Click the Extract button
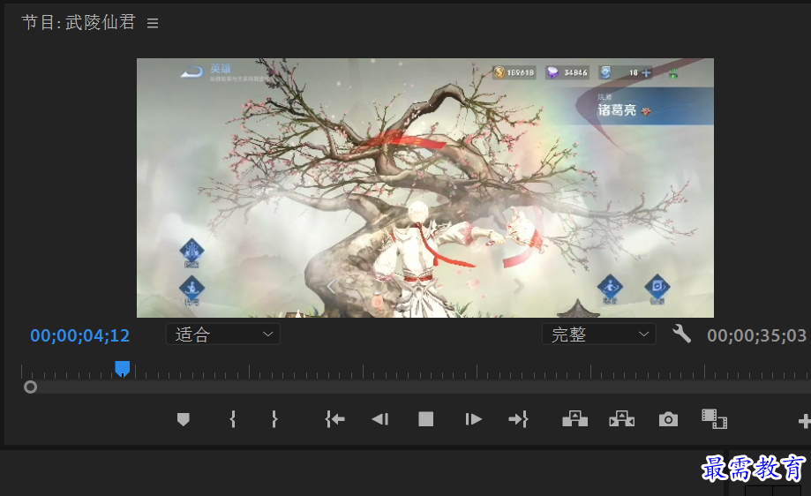811x496 pixels. pyautogui.click(x=621, y=418)
